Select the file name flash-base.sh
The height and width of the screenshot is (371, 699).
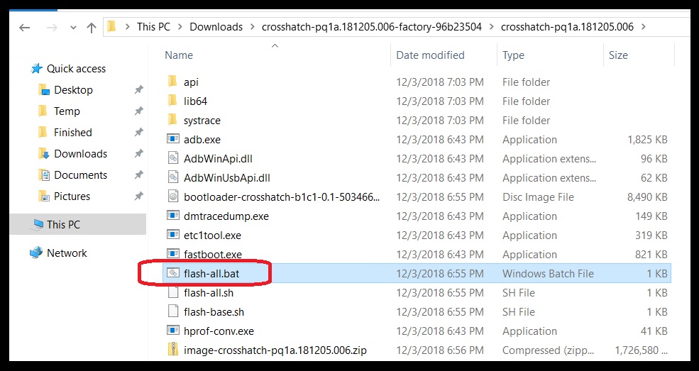[x=214, y=311]
